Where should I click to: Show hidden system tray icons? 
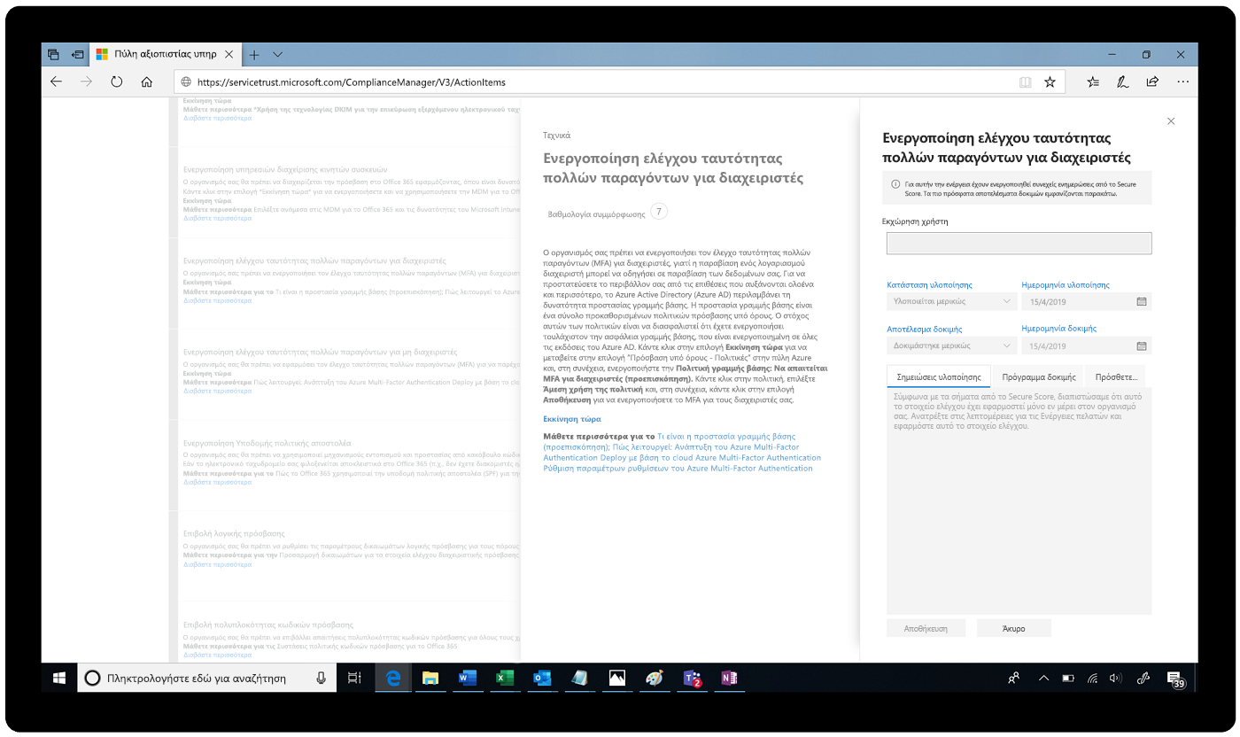[1043, 679]
